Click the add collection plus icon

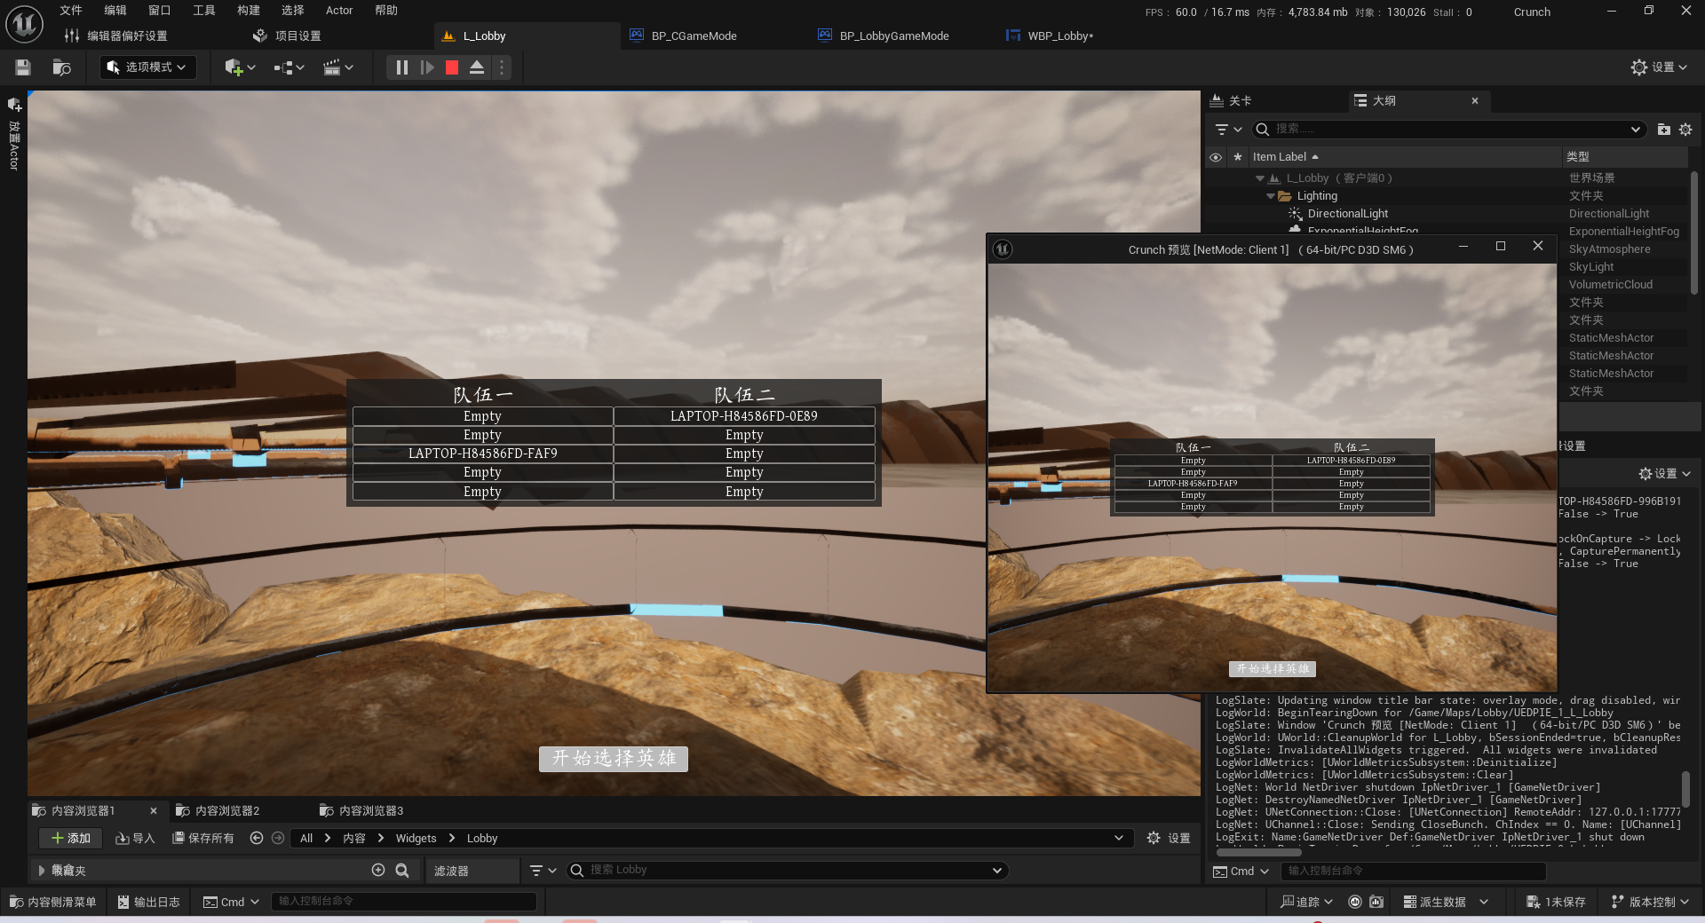[378, 871]
